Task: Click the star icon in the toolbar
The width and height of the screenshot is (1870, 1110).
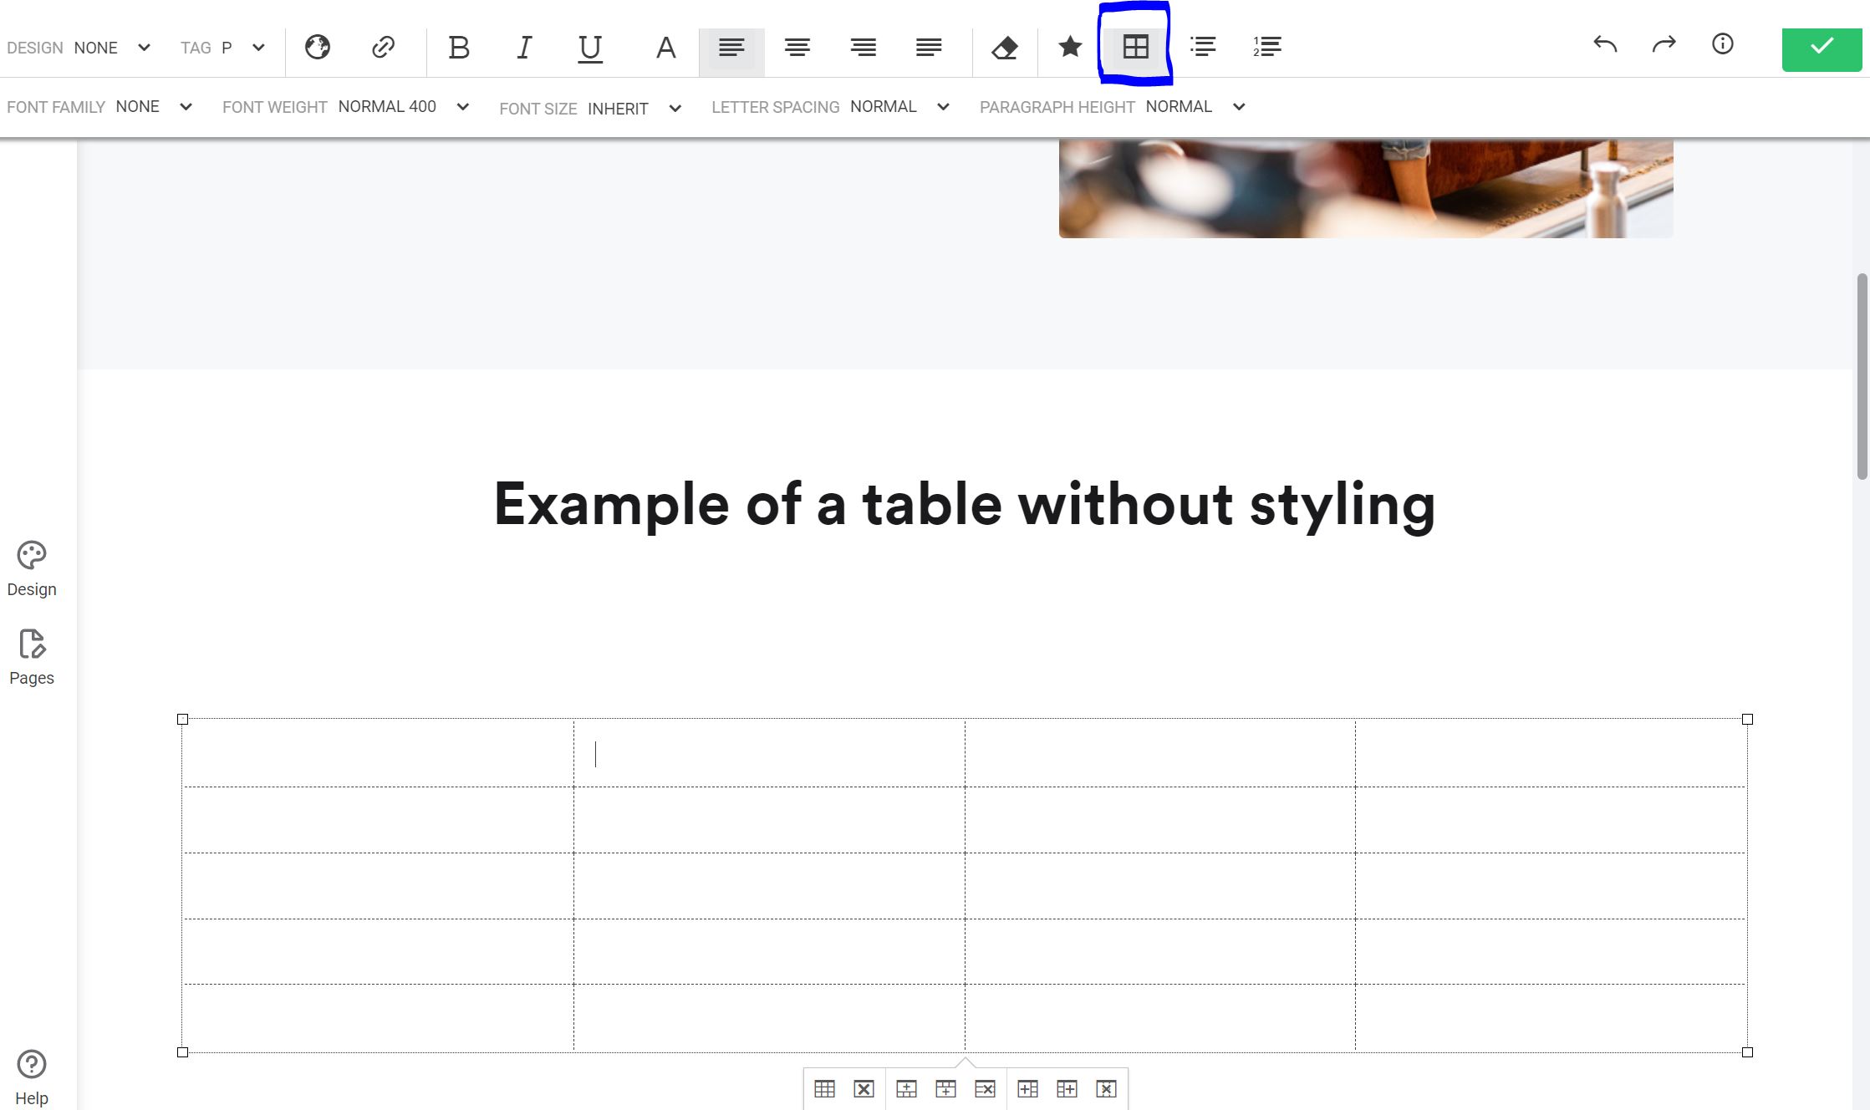Action: 1070,47
